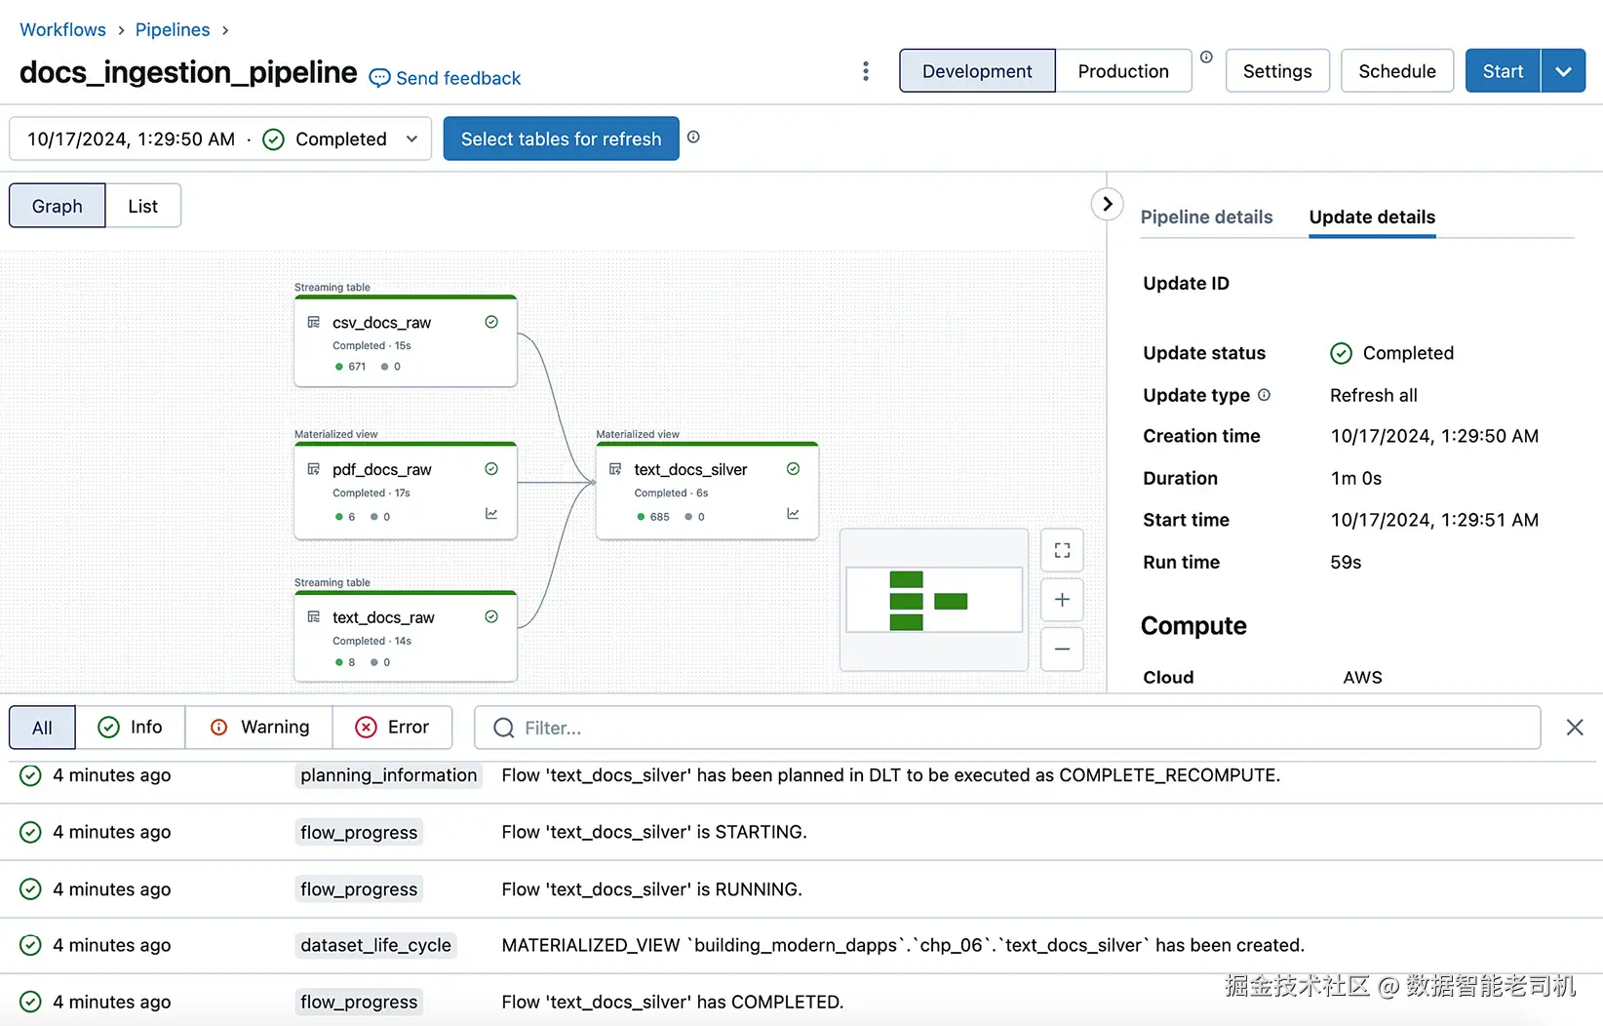Filter event log by Info

coord(131,728)
